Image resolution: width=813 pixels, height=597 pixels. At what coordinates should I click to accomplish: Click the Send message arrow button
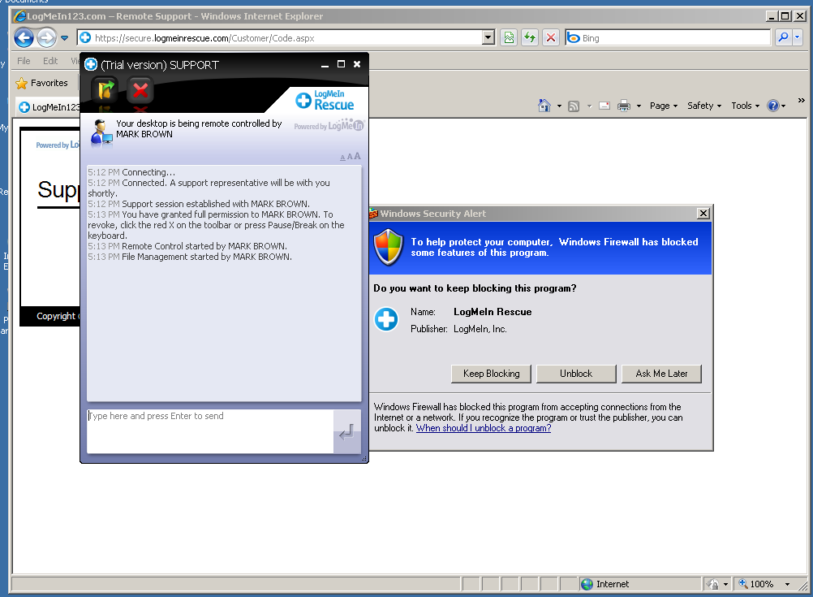(x=347, y=432)
